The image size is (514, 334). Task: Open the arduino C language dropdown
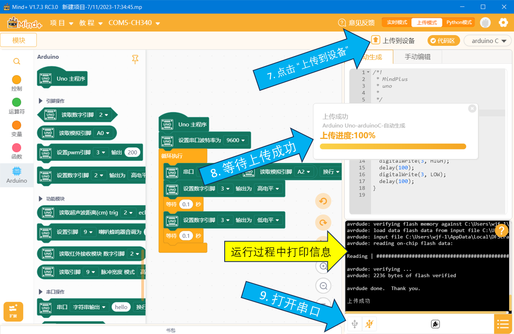tap(488, 41)
